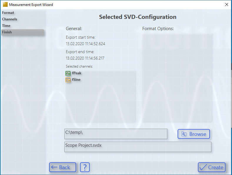Image resolution: width=232 pixels, height=175 pixels.
Task: Click the Create button
Action: pos(212,167)
